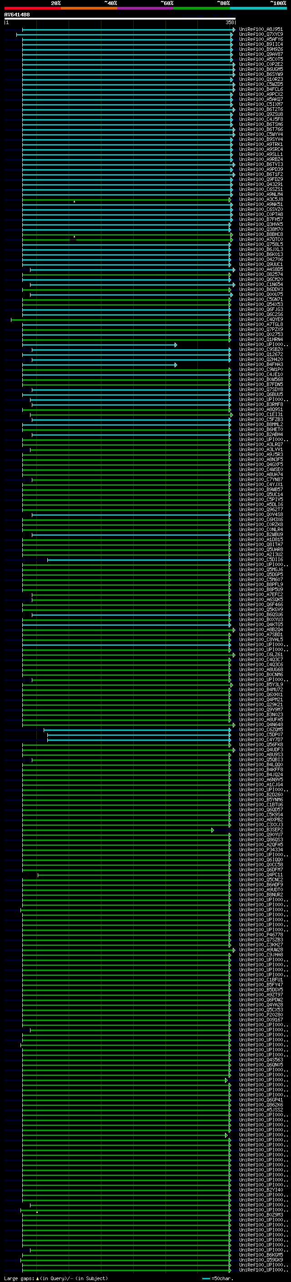Open hit UniRef100_B9IIC4
The width and height of the screenshot is (291, 1282).
261,44
